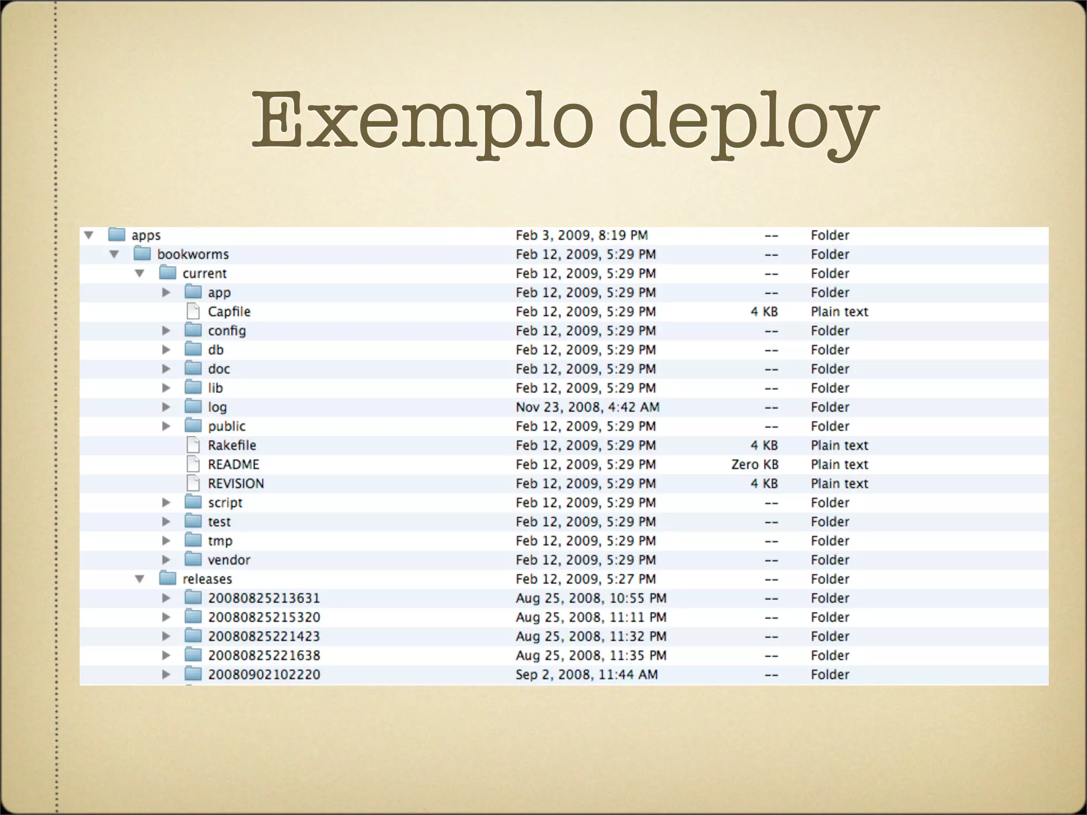Click the Nov 23, 2008 date entry
Image resolution: width=1087 pixels, height=815 pixels.
(x=587, y=407)
